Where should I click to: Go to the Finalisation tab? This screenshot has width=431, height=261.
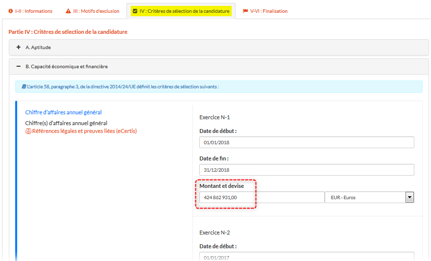point(268,11)
